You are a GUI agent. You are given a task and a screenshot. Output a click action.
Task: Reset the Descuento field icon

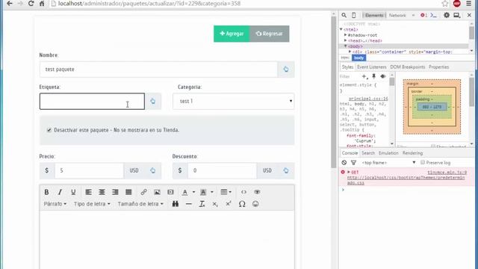pos(286,170)
